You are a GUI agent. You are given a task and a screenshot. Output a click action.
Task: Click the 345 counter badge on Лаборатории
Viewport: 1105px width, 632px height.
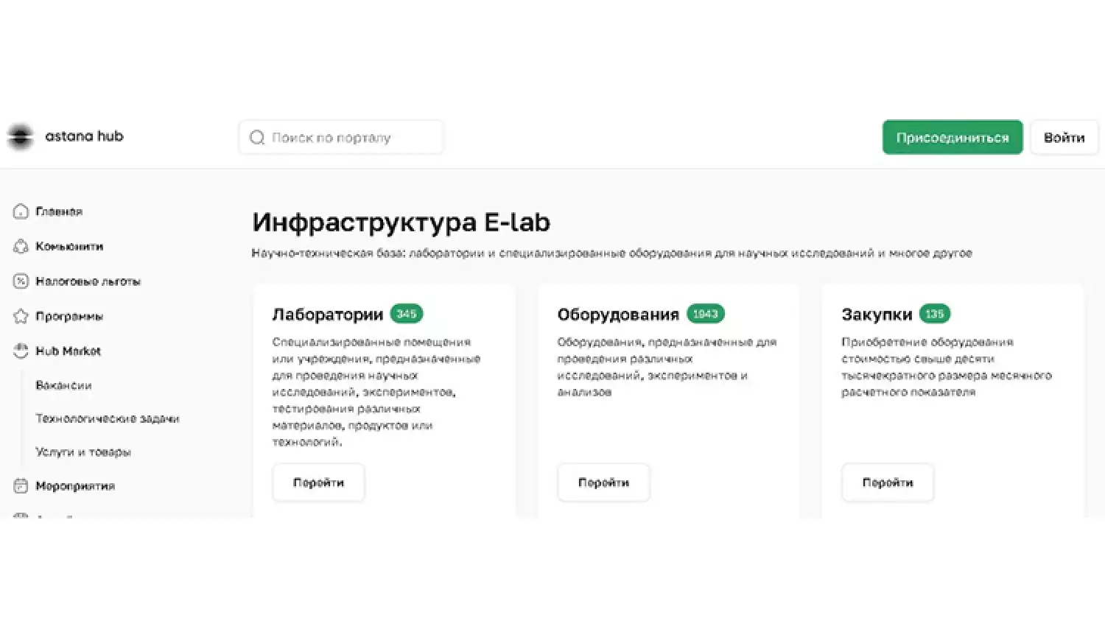406,314
